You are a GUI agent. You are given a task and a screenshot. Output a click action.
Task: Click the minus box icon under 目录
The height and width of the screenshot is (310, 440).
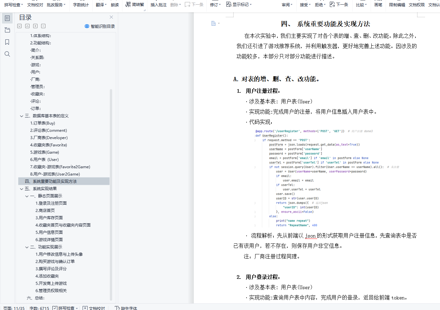coord(43,26)
